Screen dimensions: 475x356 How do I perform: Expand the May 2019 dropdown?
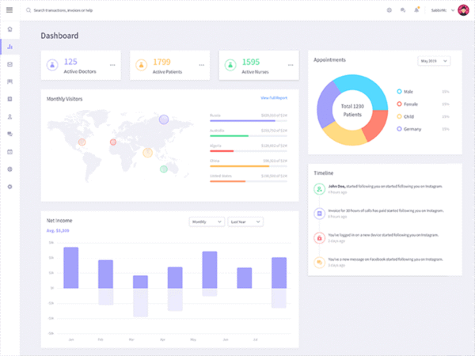(434, 60)
